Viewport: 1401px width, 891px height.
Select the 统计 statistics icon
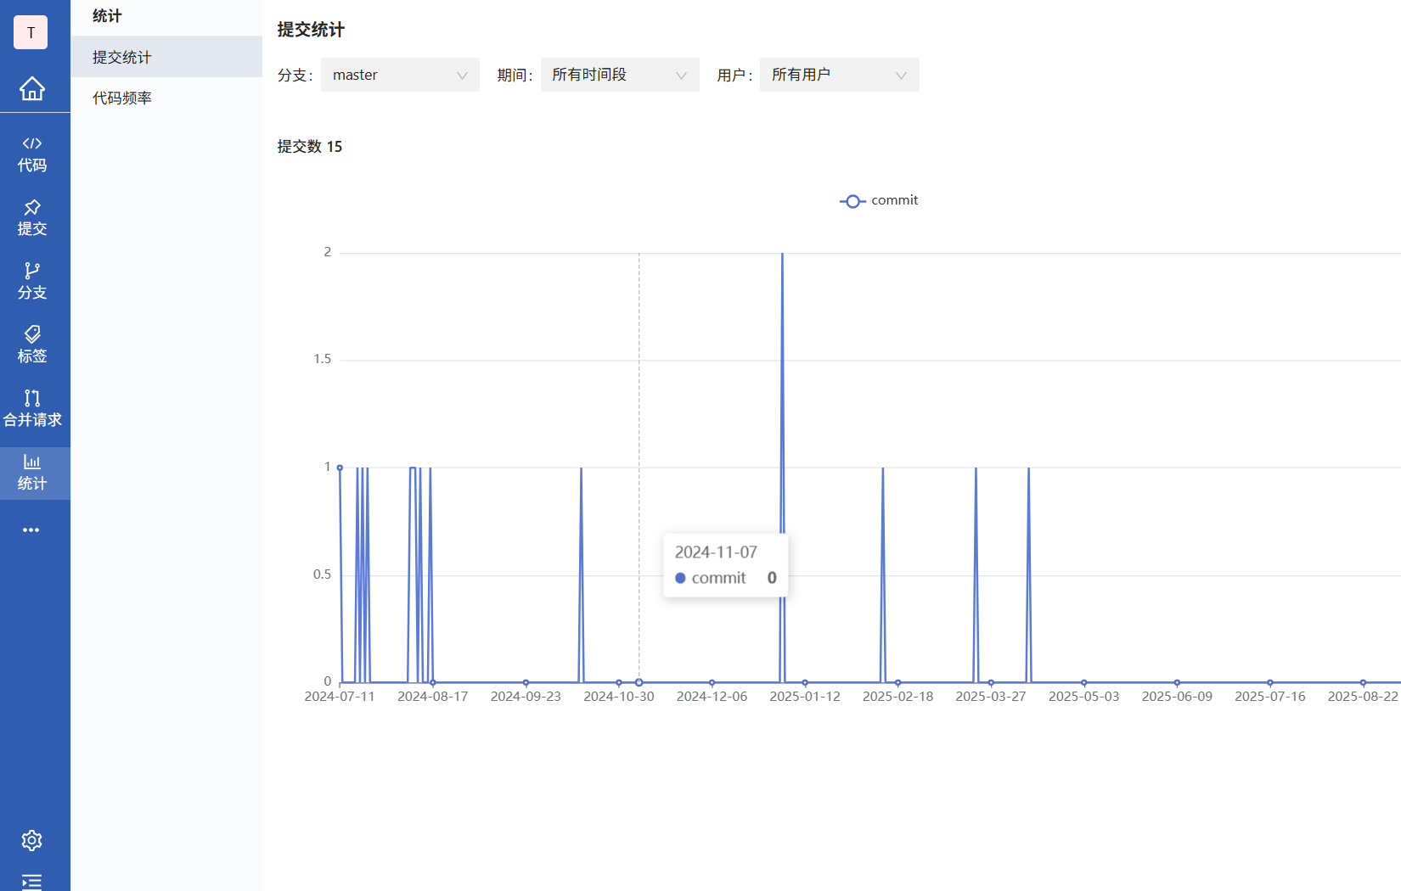point(31,472)
